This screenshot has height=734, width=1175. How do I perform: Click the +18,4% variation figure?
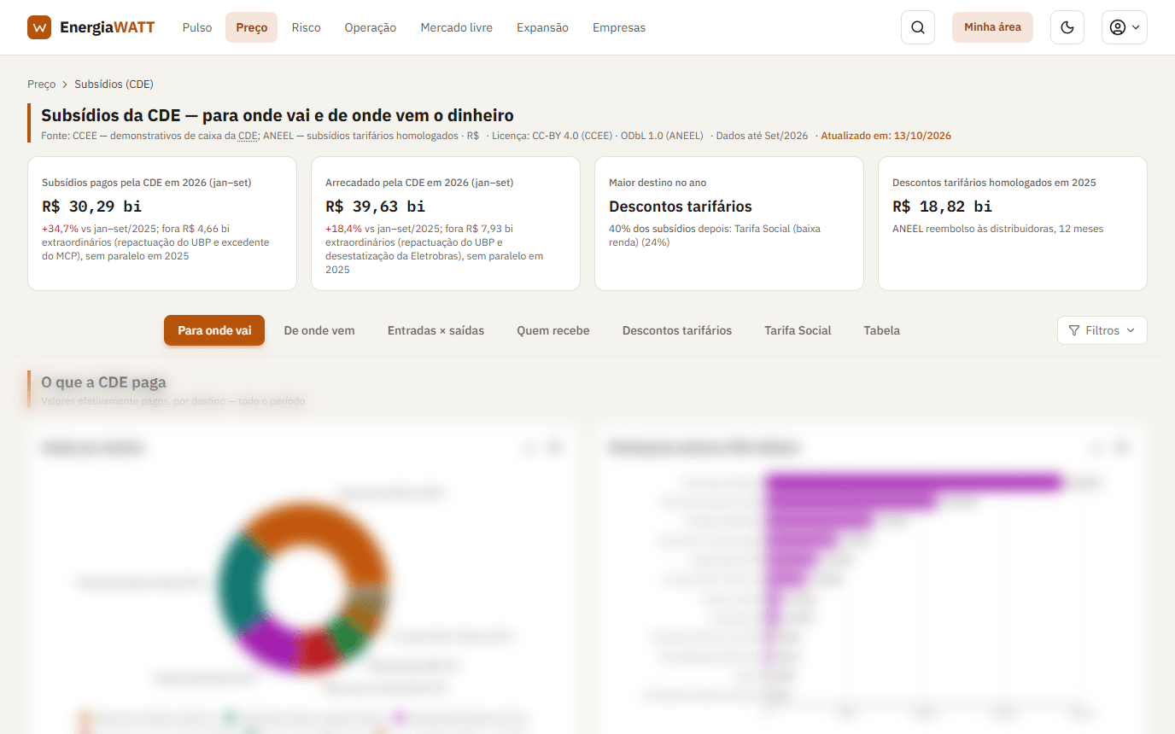[343, 229]
